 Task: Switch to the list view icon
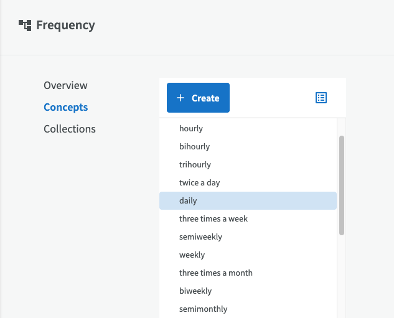(x=321, y=98)
